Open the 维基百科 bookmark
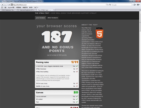Viewport: 141px width, 108px height. pos(25,7)
